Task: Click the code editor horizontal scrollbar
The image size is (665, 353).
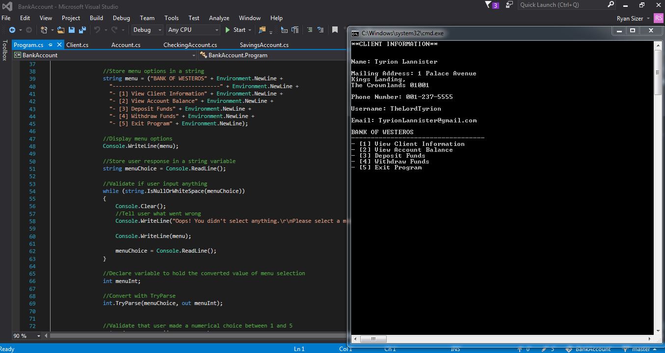Action: point(197,336)
